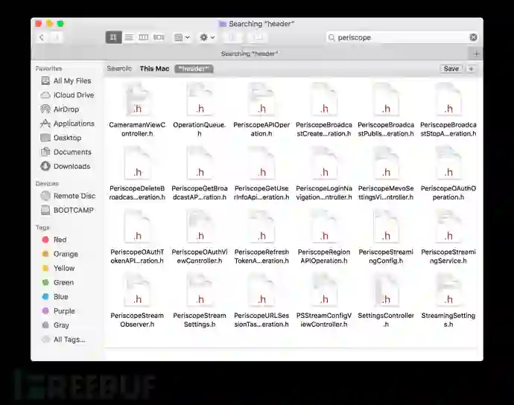The width and height of the screenshot is (514, 405).
Task: Switch to icon view
Action: [x=113, y=37]
